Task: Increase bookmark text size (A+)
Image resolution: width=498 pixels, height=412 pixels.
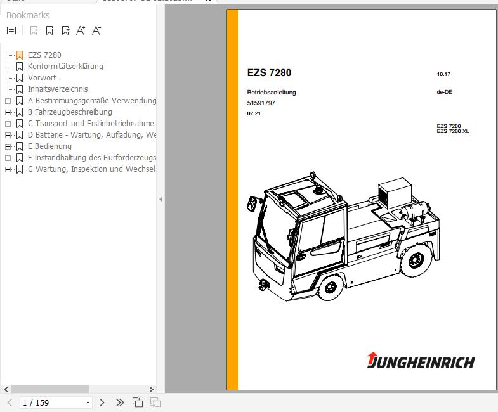Action: point(81,30)
